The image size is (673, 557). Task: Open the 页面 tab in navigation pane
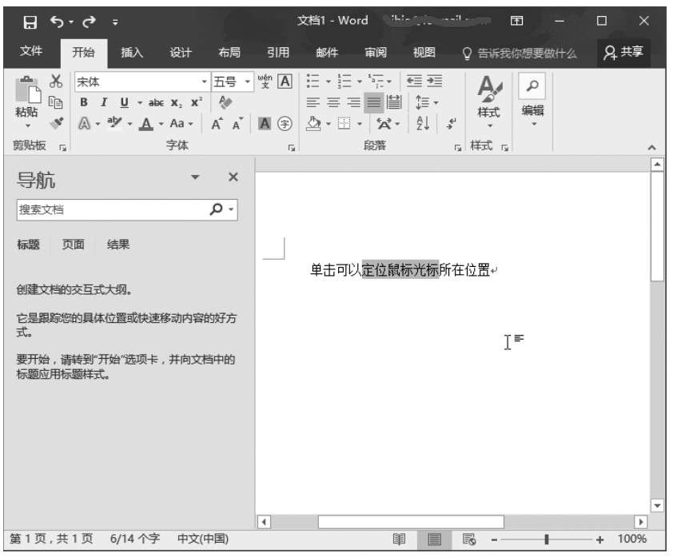click(x=74, y=245)
